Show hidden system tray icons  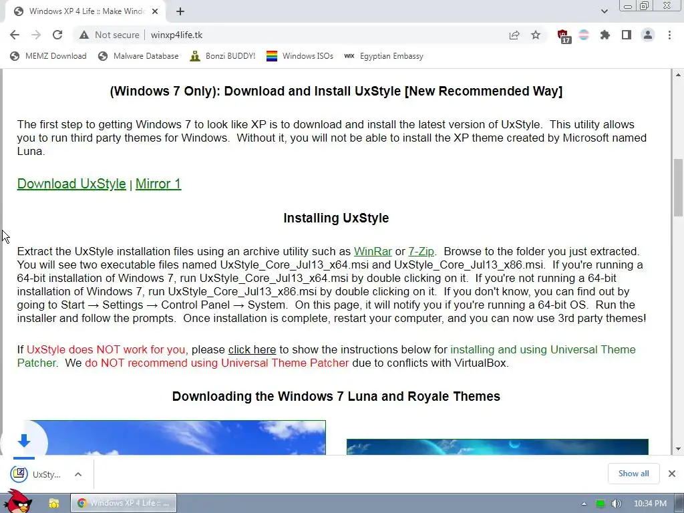[584, 504]
